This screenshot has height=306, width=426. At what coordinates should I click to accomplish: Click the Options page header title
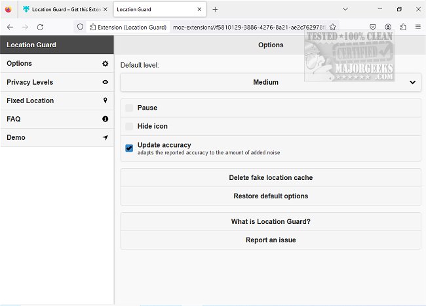(x=271, y=45)
